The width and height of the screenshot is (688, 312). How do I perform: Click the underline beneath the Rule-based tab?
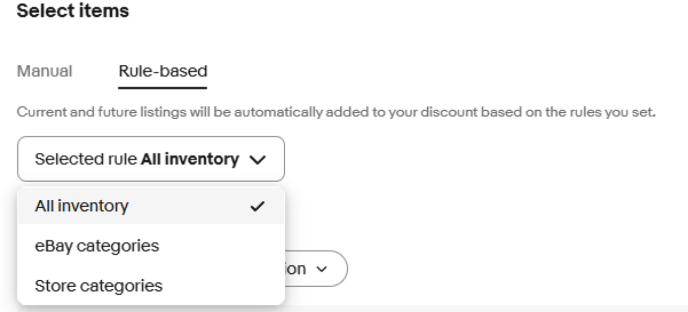tap(163, 88)
